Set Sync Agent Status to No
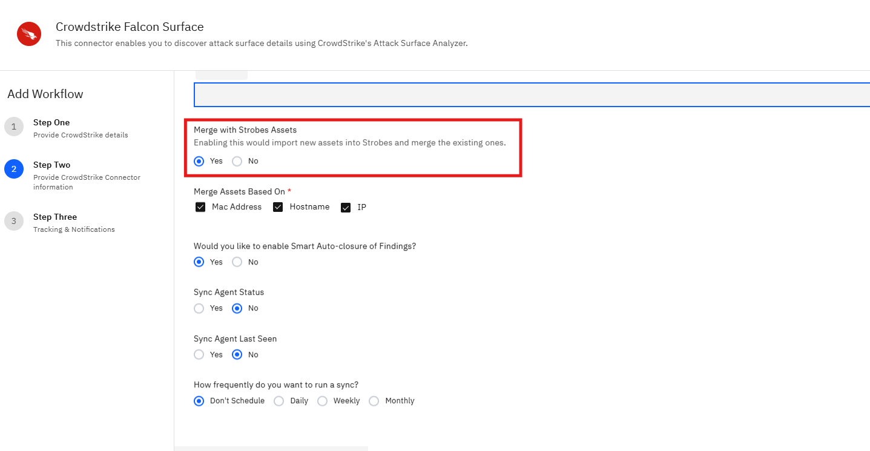Image resolution: width=870 pixels, height=451 pixels. pyautogui.click(x=237, y=308)
